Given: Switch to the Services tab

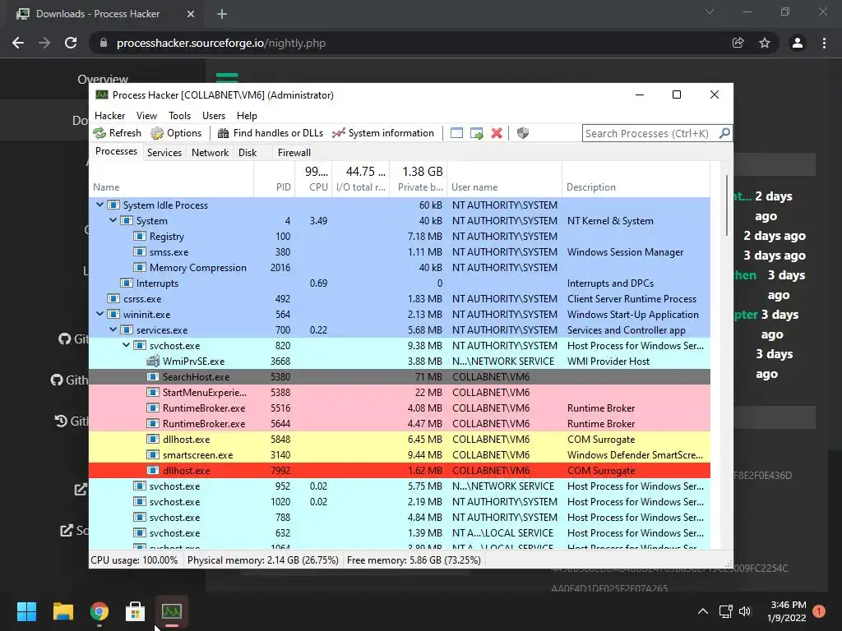Looking at the screenshot, I should pyautogui.click(x=164, y=152).
